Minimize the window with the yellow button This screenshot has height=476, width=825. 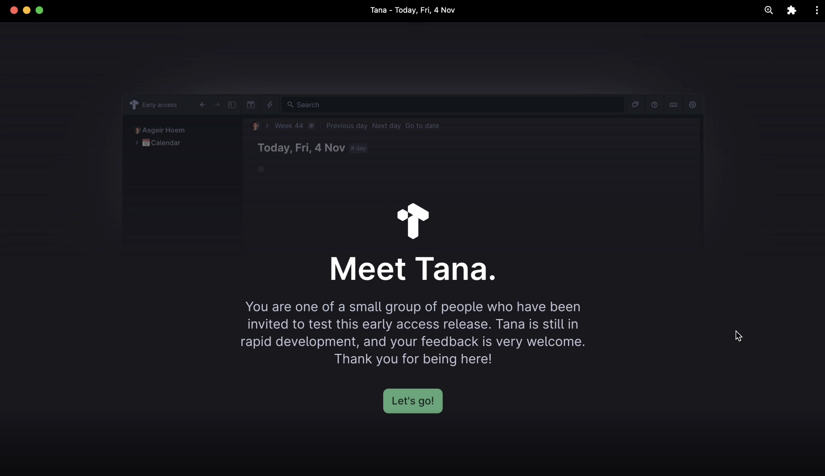click(27, 10)
